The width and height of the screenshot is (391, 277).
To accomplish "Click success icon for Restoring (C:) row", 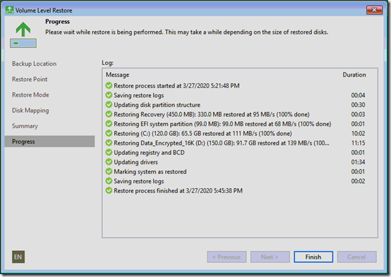I will pyautogui.click(x=109, y=133).
